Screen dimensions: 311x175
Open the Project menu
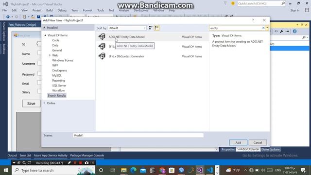pos(37,10)
